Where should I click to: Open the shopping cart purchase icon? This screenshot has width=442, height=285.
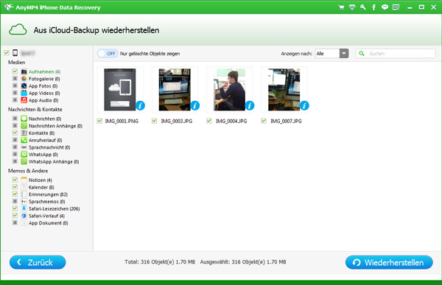coord(341,7)
